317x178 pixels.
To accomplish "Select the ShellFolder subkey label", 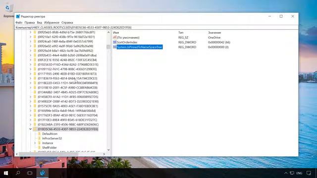I will click(x=50, y=147).
